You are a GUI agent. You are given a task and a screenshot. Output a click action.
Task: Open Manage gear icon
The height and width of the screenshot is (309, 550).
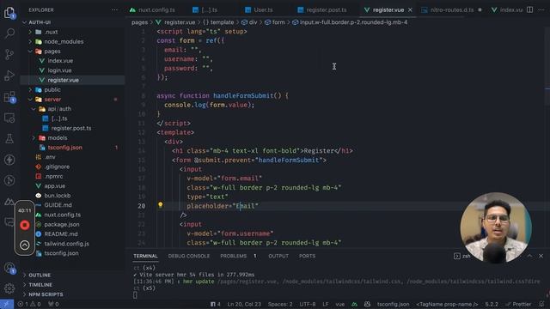click(x=9, y=288)
